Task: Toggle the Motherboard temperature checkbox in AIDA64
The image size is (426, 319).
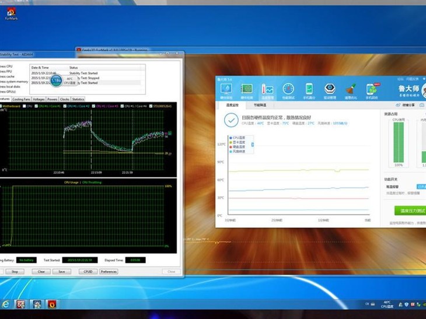Action: pos(1,106)
